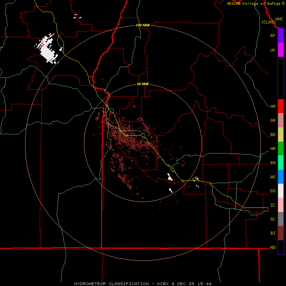Click the KCBX radar site identifier
Image resolution: width=286 pixels, height=286 pixels.
(x=163, y=284)
